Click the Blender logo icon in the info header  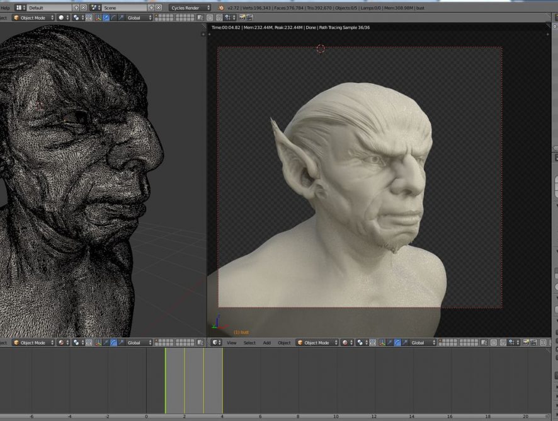(221, 8)
